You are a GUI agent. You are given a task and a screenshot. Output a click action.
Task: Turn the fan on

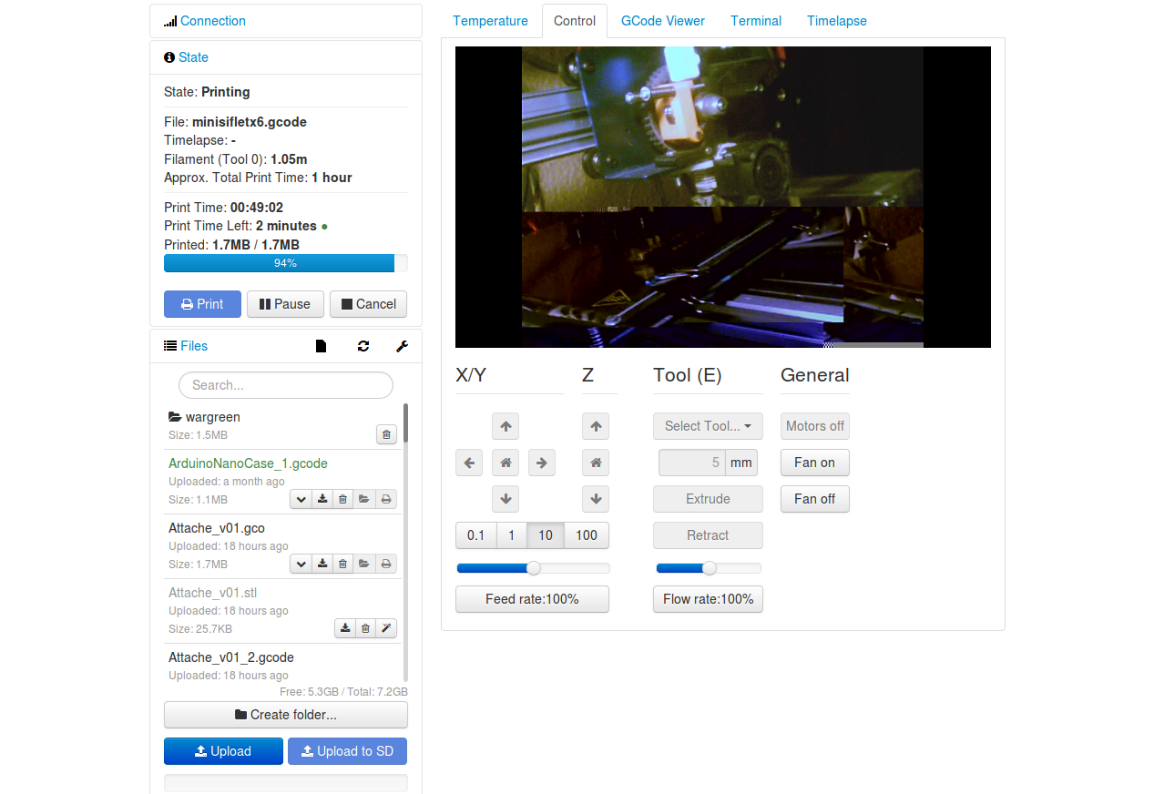814,463
